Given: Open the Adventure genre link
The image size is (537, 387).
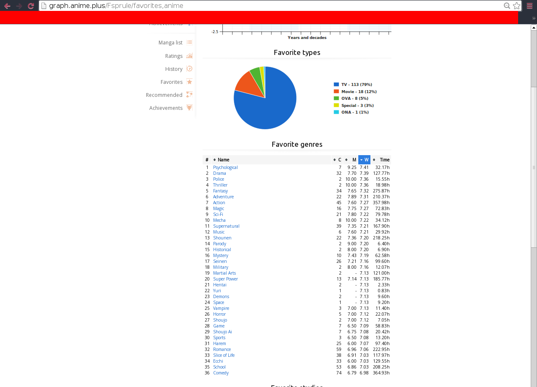Looking at the screenshot, I should [x=224, y=197].
